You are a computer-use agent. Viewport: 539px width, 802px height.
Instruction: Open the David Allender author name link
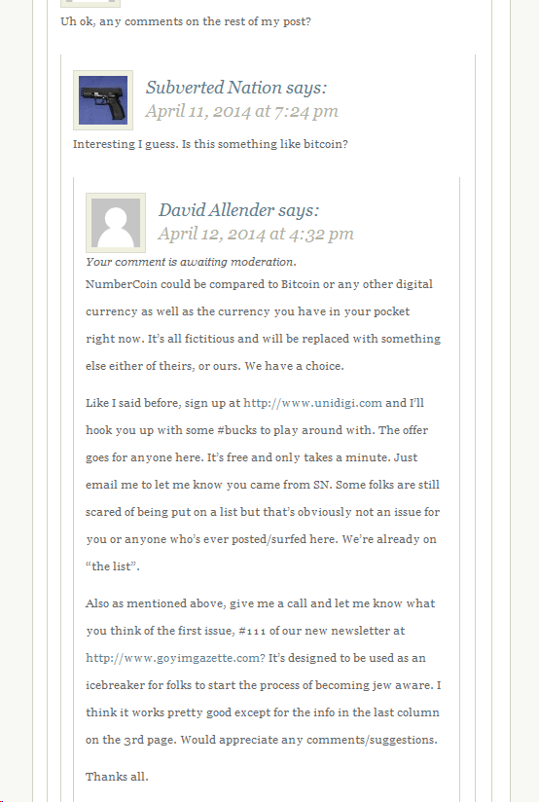(x=216, y=210)
